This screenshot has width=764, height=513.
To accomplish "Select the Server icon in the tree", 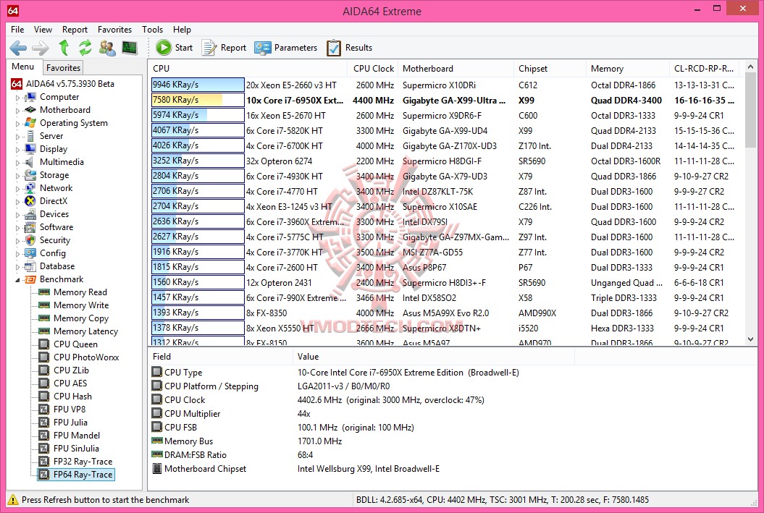I will tap(30, 136).
